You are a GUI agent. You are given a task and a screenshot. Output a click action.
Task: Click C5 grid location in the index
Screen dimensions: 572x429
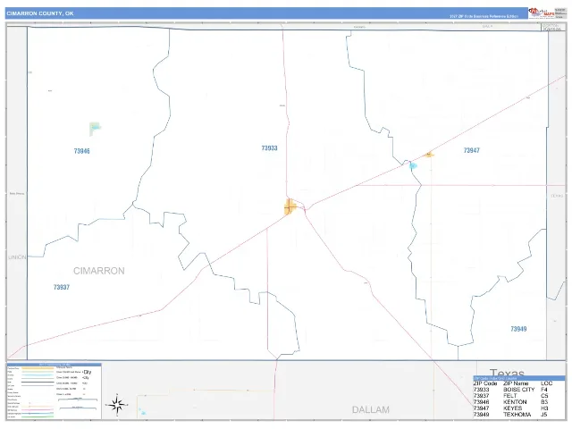coord(544,396)
